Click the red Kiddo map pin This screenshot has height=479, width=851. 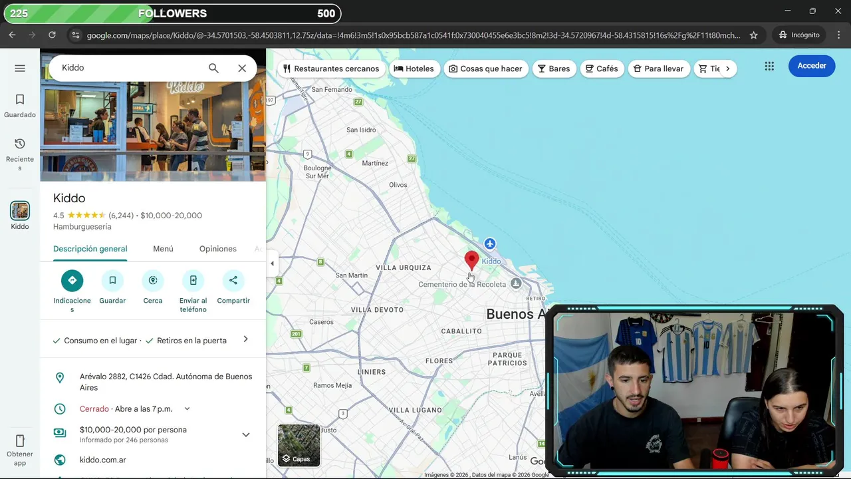[x=471, y=260]
